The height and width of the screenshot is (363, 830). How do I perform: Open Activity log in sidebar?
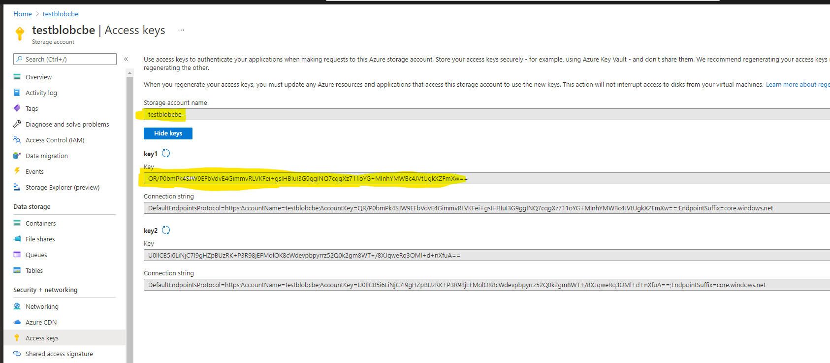point(41,93)
